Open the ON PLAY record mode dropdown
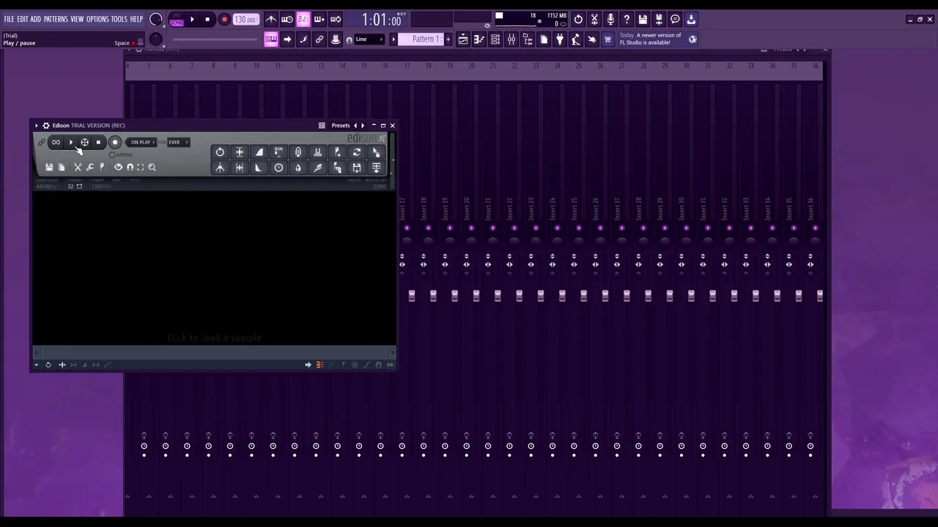Viewport: 938px width, 527px height. point(141,143)
